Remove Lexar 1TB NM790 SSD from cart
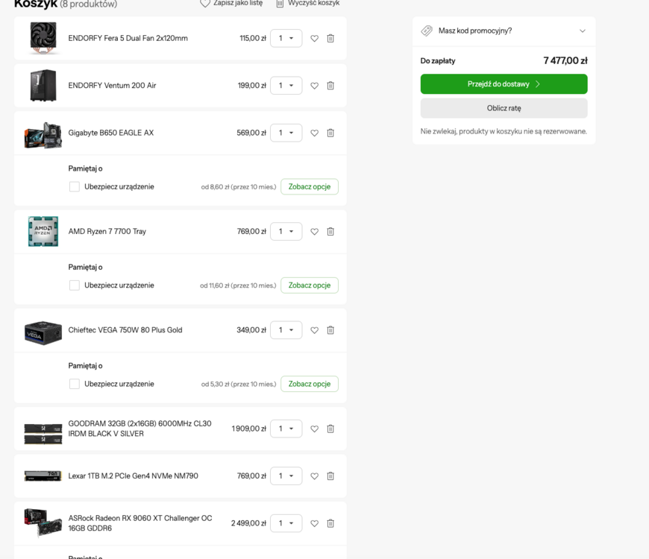649x559 pixels. [x=330, y=476]
